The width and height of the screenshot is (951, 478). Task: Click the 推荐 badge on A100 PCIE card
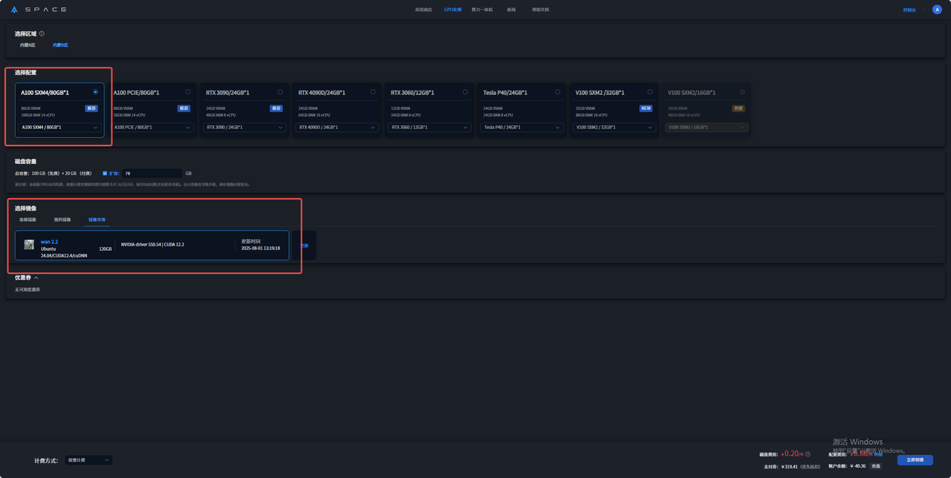coord(184,108)
